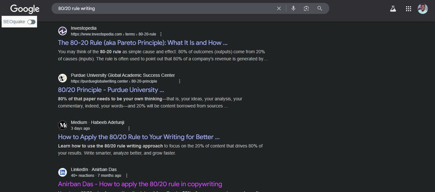435x192 pixels.
Task: Click 'Medium · Habeeb Adetunji' source text
Action: coord(98,122)
